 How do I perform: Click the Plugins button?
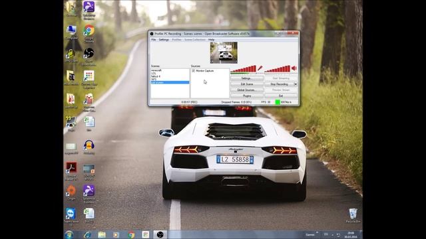[x=247, y=96]
